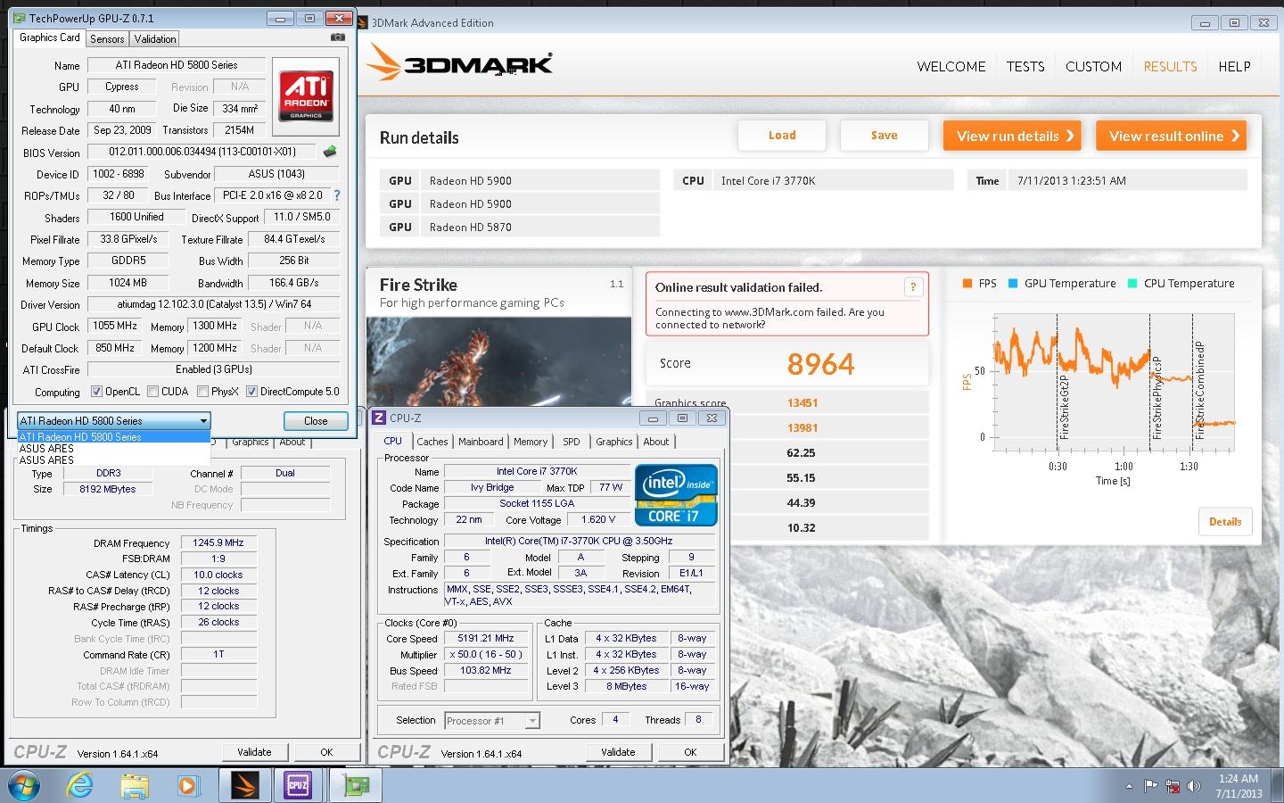Switch to the Sensors tab in GPU-Z
Image resolution: width=1284 pixels, height=803 pixels.
107,38
